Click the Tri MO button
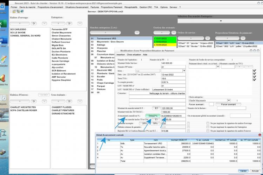Image resolution: width=263 pixels, height=175 pixels. (x=44, y=95)
